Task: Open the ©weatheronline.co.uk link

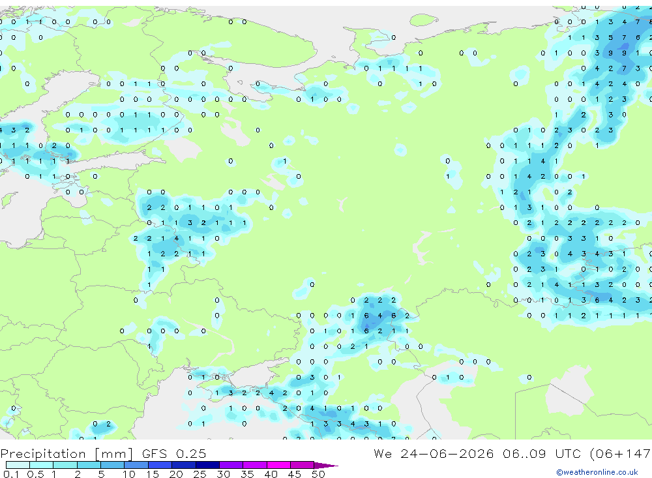Action: [597, 472]
